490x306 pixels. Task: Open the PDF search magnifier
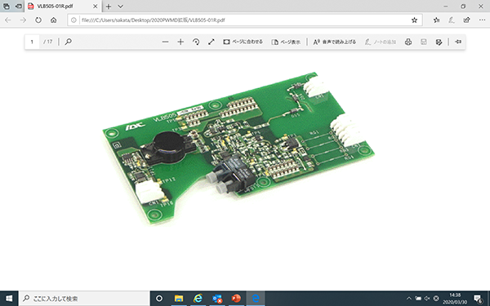pos(68,42)
